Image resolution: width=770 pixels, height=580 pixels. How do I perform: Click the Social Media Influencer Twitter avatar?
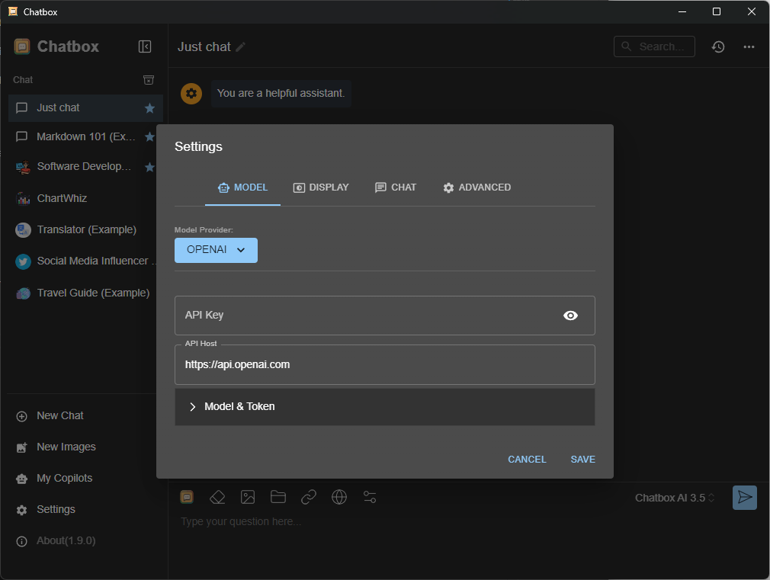click(x=23, y=261)
